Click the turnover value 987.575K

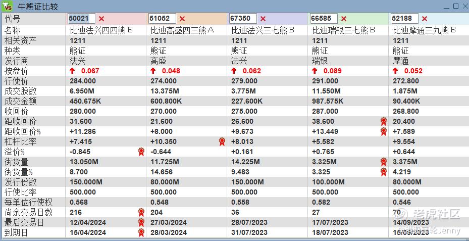pyautogui.click(x=328, y=101)
